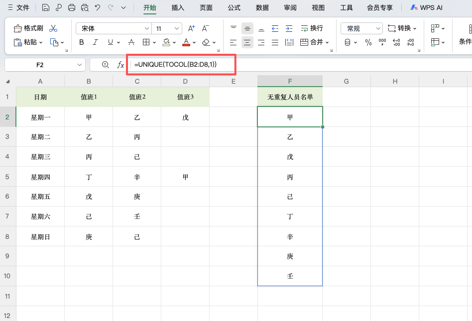Click Convert (转换) button
472x321 pixels.
(x=402, y=28)
